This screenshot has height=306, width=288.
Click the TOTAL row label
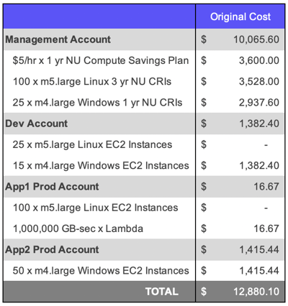[x=162, y=292]
